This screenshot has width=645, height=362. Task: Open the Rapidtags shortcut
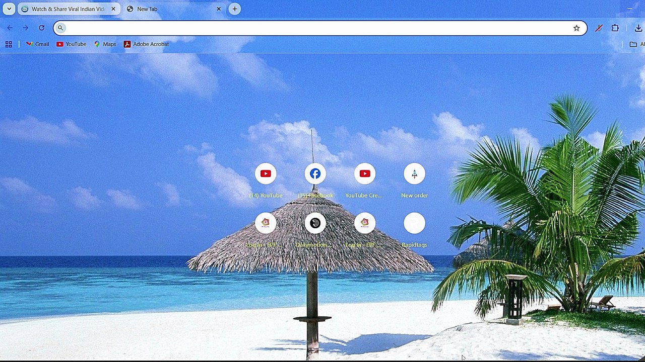coord(414,230)
